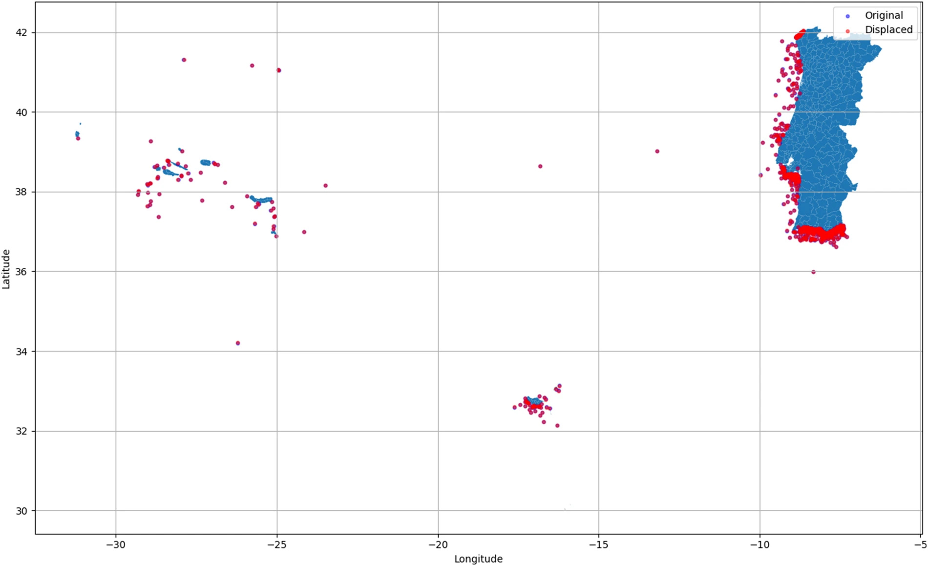
Task: Select the "Displaced" legend label
Action: click(888, 30)
